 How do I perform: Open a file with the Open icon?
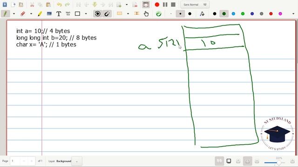tap(21, 5)
